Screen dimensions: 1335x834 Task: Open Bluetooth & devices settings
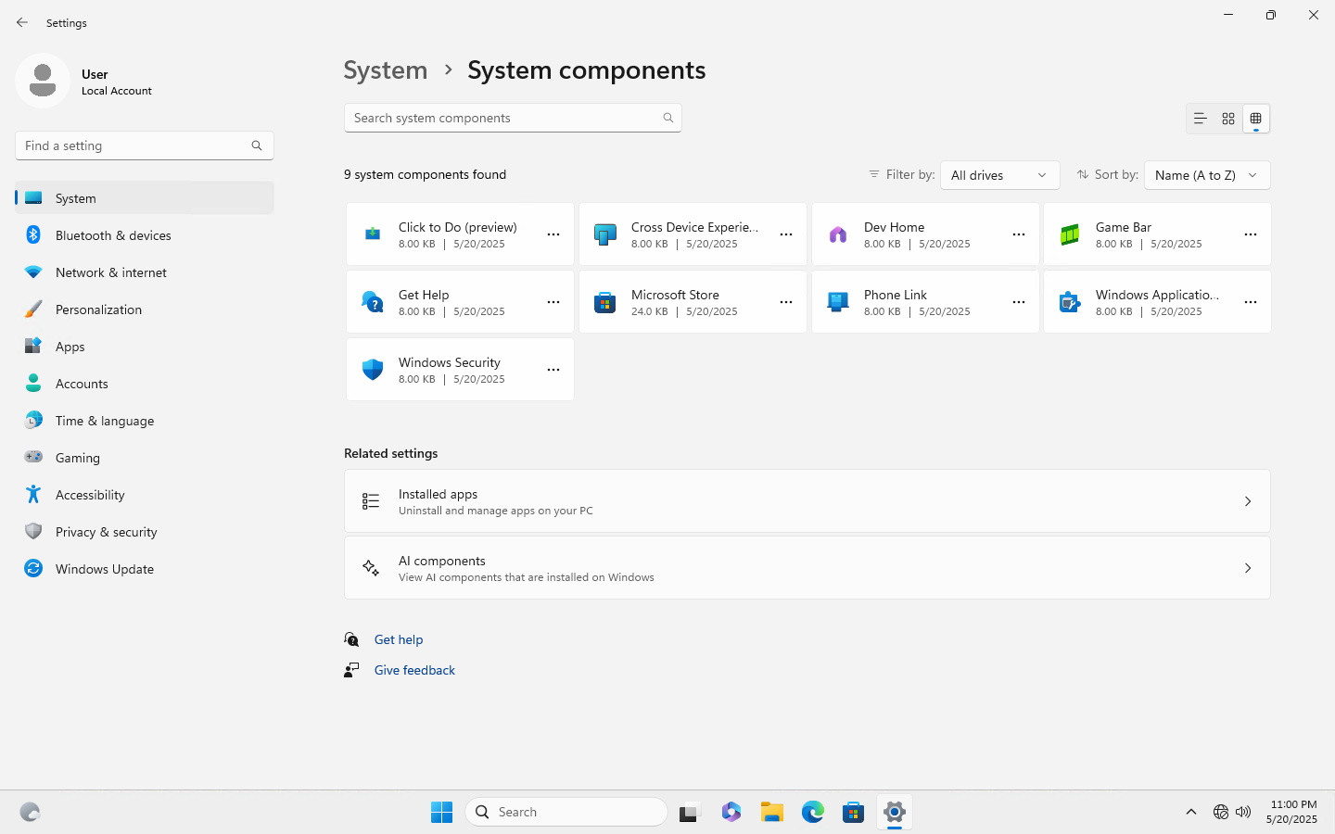(x=145, y=235)
